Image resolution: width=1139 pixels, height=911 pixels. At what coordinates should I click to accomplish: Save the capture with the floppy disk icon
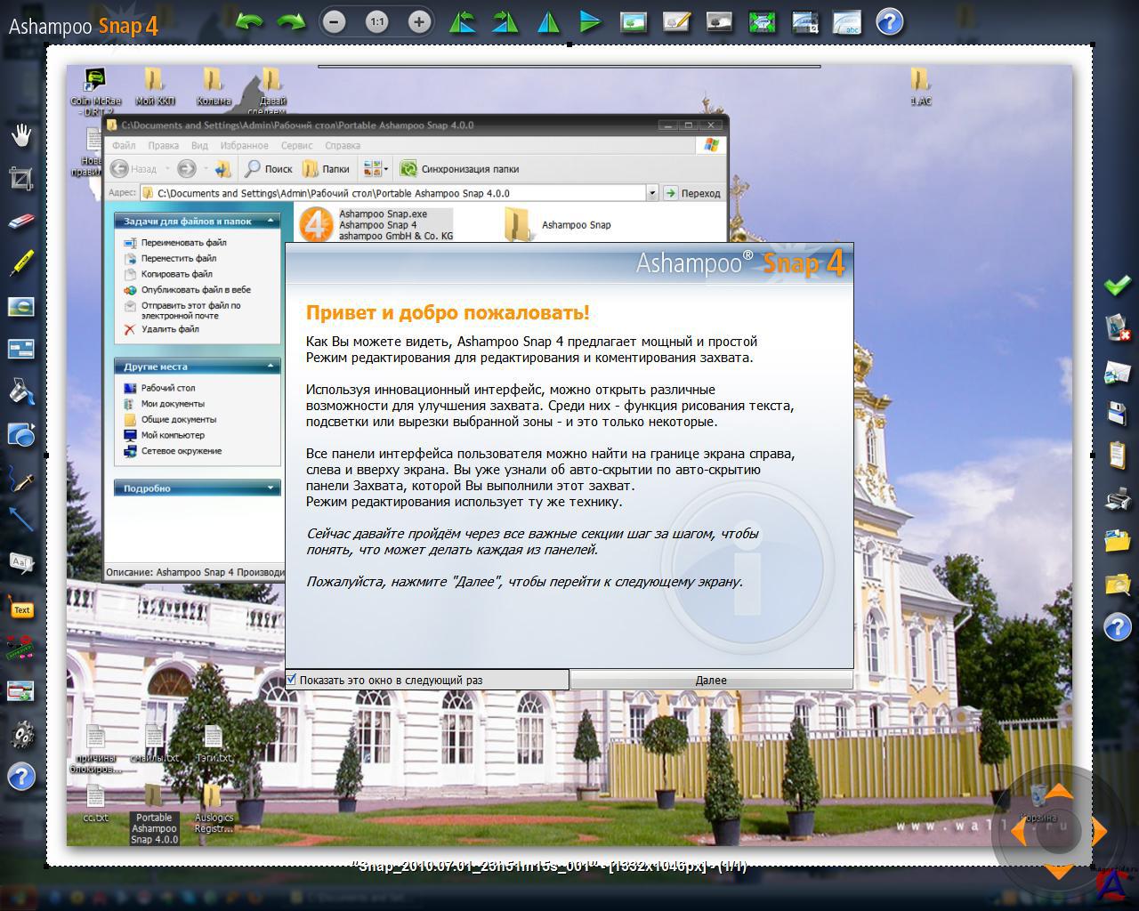pos(1117,413)
